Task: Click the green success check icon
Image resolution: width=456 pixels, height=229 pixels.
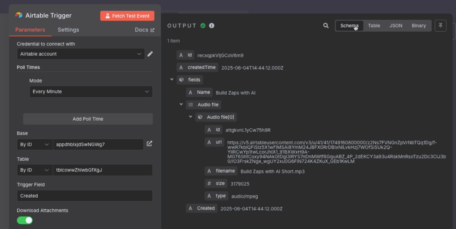Action: pyautogui.click(x=203, y=26)
